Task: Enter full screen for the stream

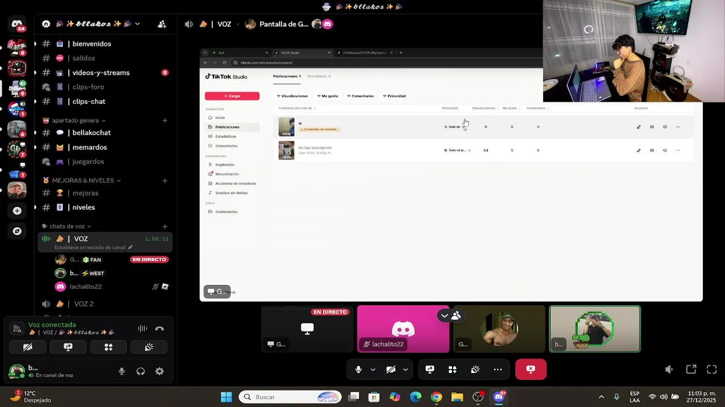Action: point(712,369)
